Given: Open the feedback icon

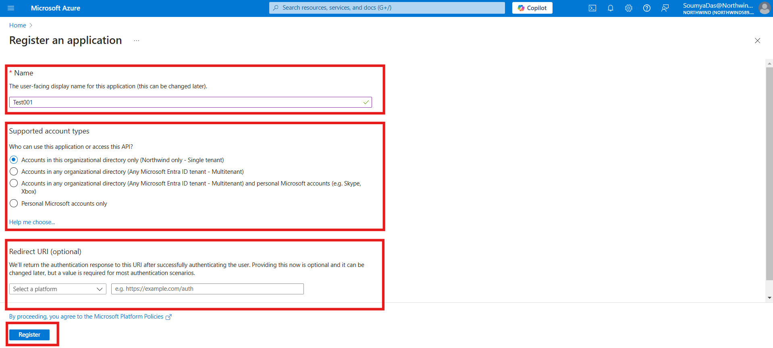Looking at the screenshot, I should coord(665,8).
